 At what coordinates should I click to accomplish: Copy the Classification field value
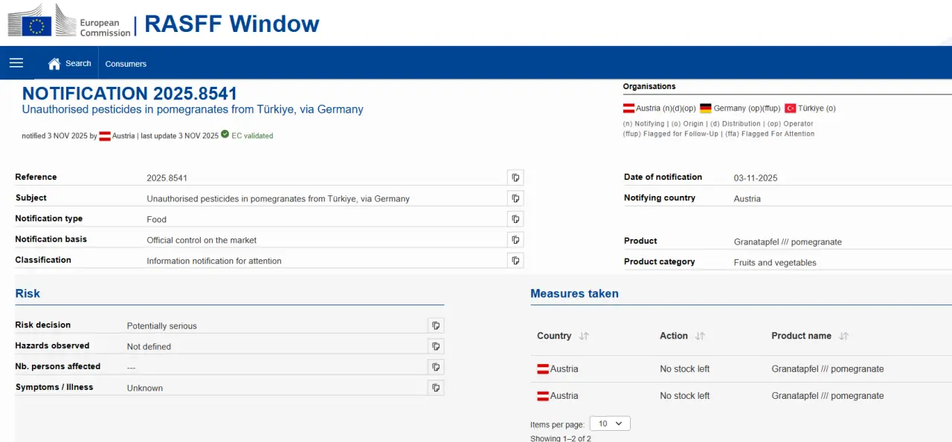coord(515,261)
